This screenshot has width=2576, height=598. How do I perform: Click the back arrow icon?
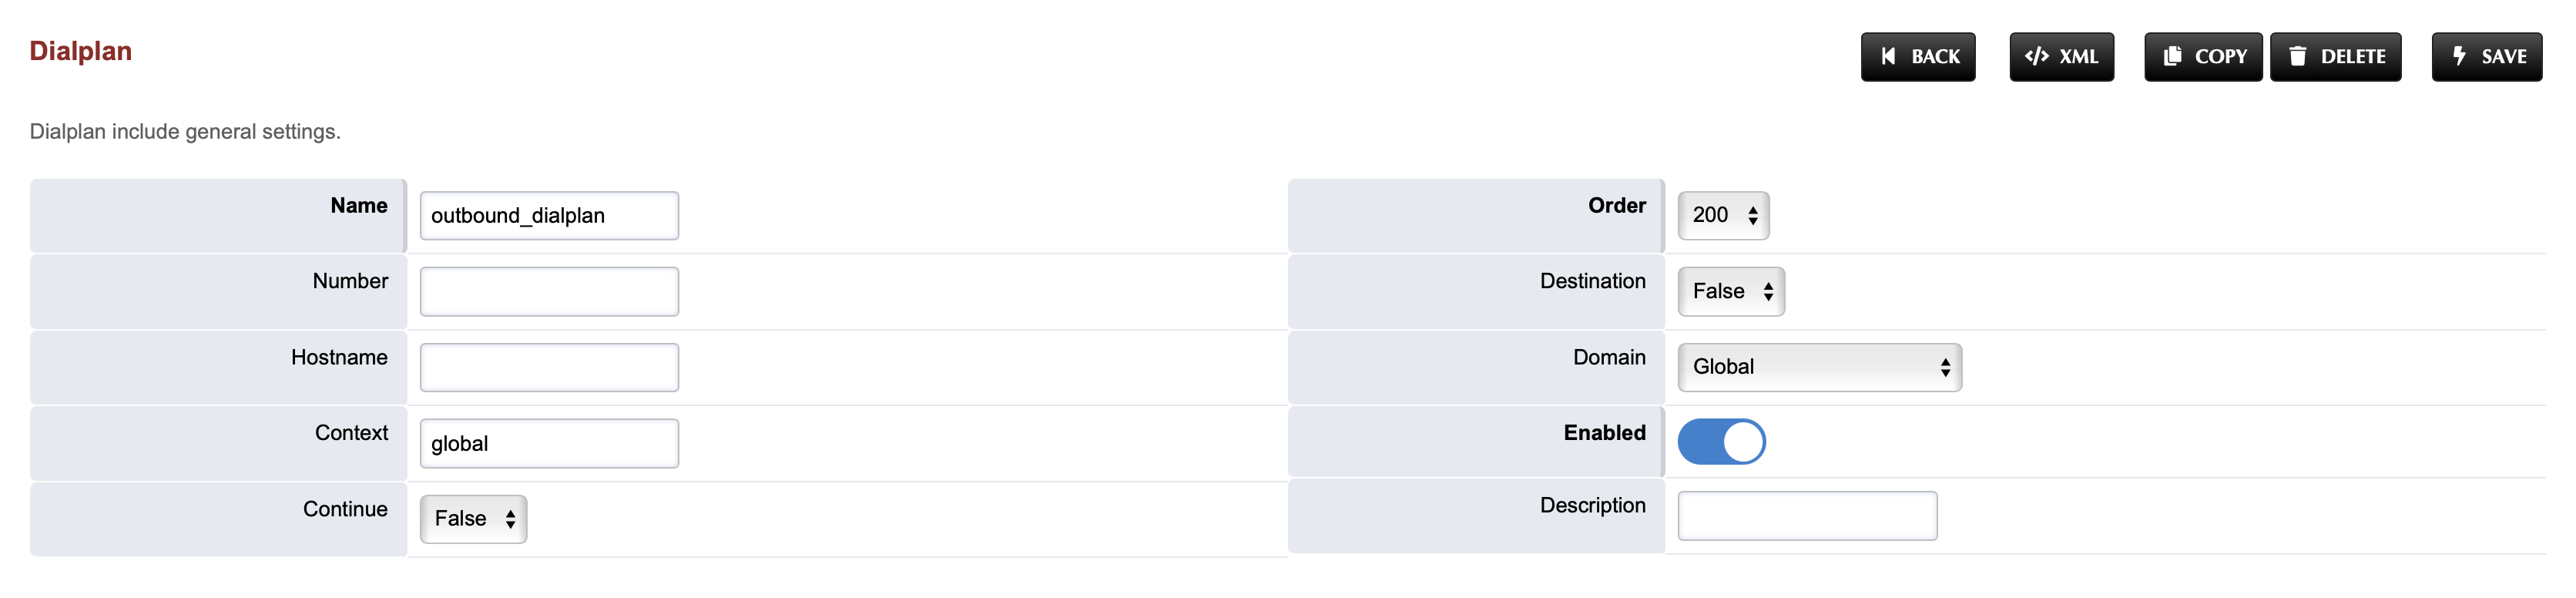click(x=1888, y=57)
